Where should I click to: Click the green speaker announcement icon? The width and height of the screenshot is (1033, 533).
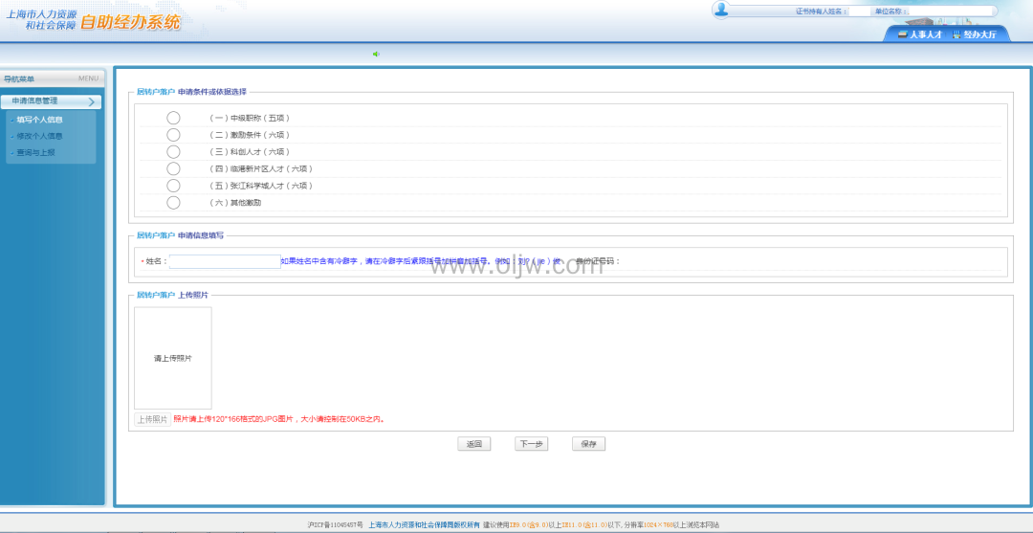(x=376, y=54)
